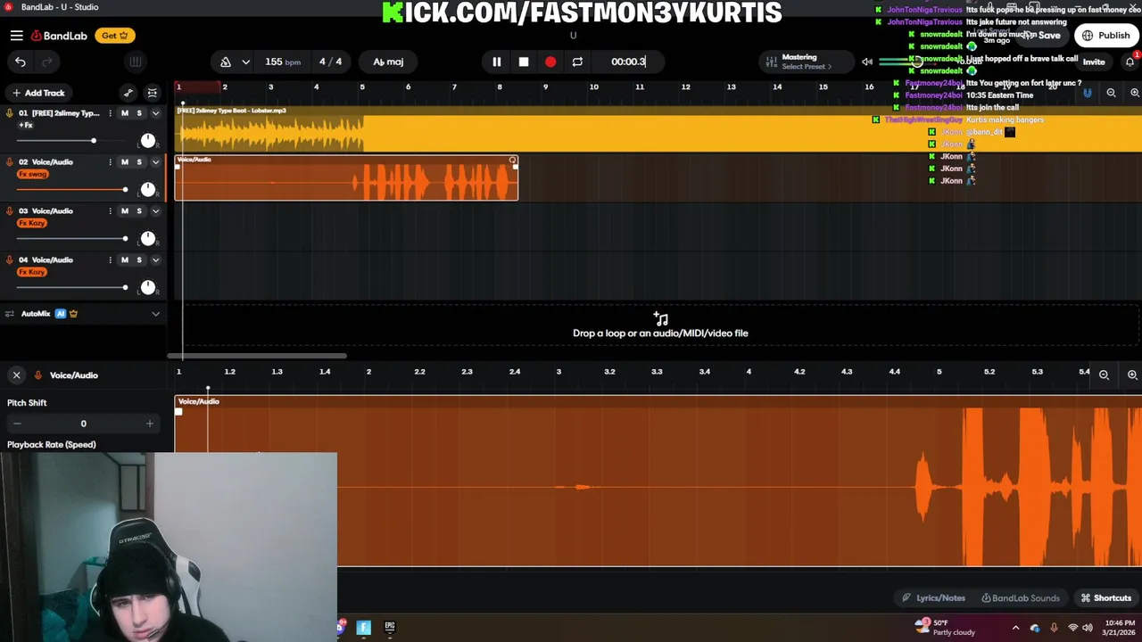1142x642 pixels.
Task: Solo track 01 2slimey Type Beat
Action: click(139, 113)
